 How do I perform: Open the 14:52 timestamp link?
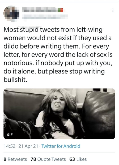(x=10, y=146)
